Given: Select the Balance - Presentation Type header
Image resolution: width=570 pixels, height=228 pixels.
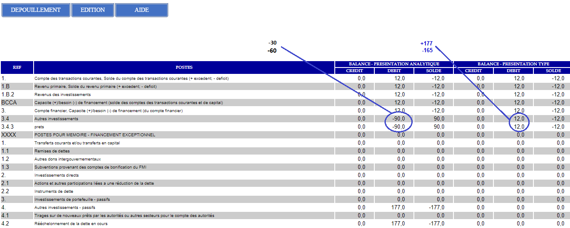Looking at the screenshot, I should pos(513,64).
